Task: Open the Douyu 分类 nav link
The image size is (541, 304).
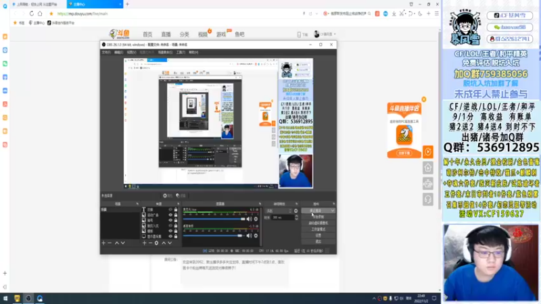Action: click(x=184, y=34)
